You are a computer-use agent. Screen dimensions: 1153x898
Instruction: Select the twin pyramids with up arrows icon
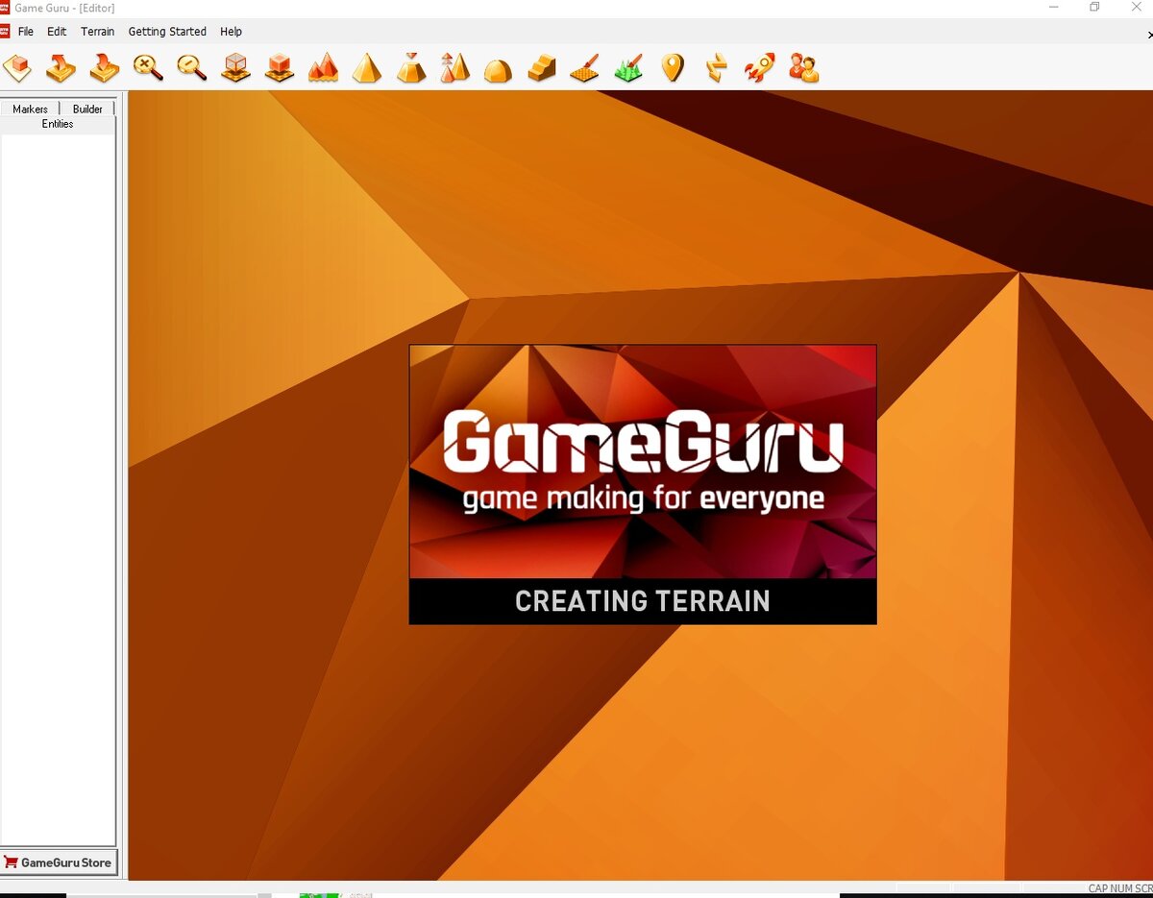[454, 68]
